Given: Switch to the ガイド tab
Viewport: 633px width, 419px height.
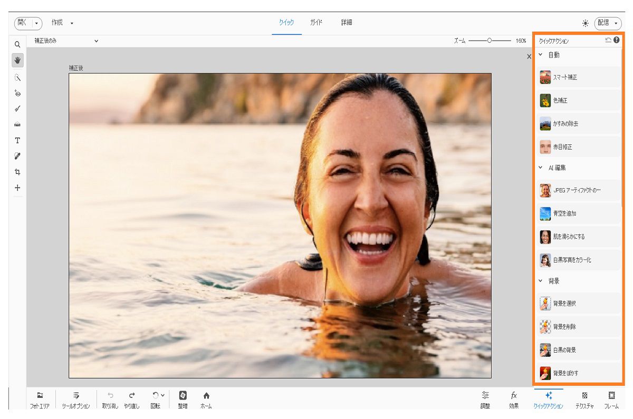Looking at the screenshot, I should click(x=316, y=23).
